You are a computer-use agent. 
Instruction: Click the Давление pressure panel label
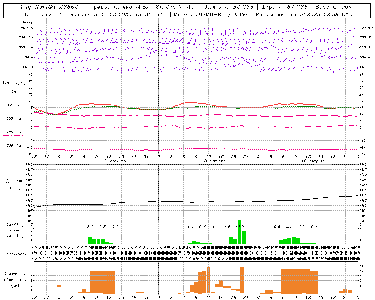[15, 181]
